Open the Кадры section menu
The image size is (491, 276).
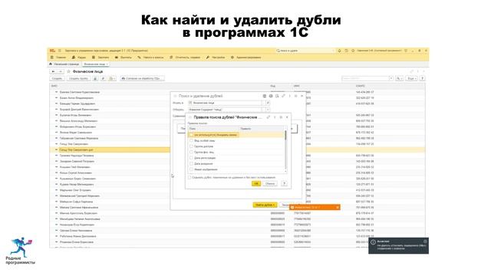(79, 58)
